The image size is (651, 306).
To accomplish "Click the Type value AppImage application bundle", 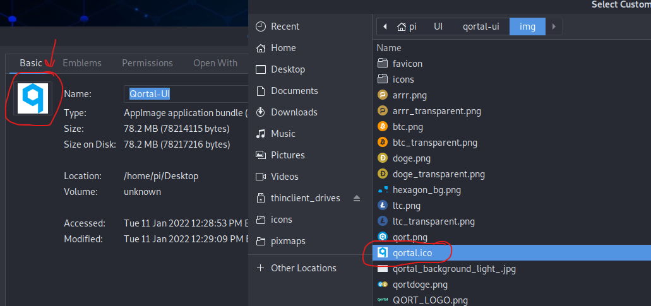I will tap(186, 113).
